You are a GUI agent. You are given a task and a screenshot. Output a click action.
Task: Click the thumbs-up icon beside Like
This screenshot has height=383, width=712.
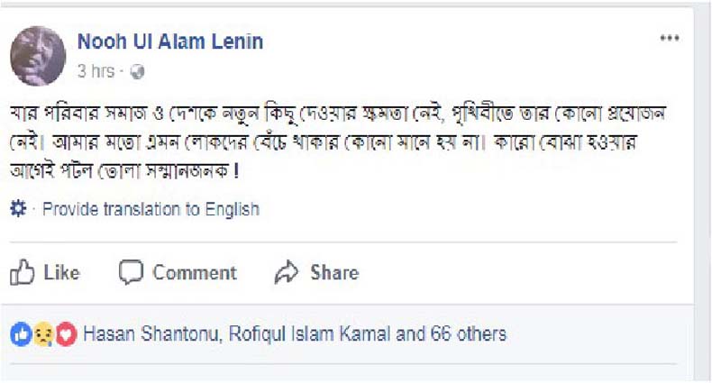[x=22, y=272]
